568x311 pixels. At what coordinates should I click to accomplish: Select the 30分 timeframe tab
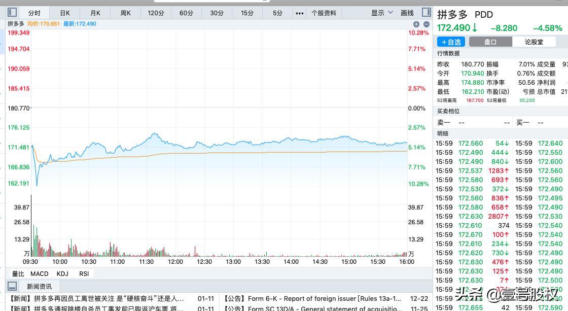[x=217, y=13]
